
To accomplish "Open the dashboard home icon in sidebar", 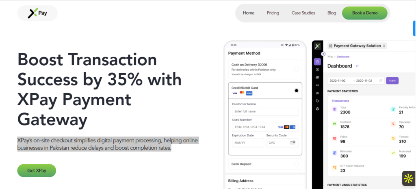I will [x=317, y=62].
